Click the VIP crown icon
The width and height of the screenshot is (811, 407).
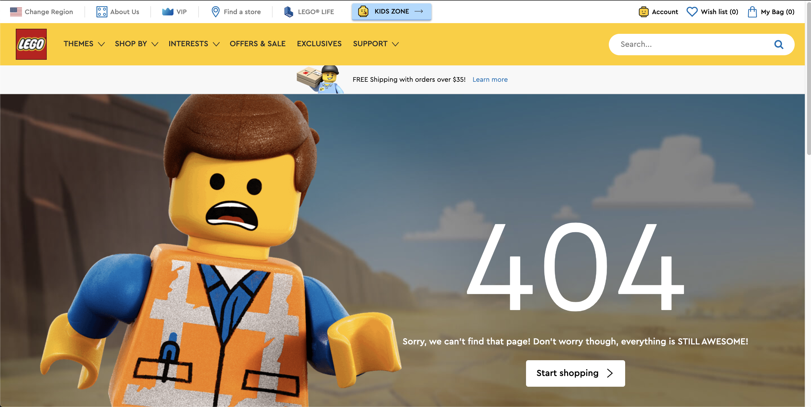coord(168,12)
